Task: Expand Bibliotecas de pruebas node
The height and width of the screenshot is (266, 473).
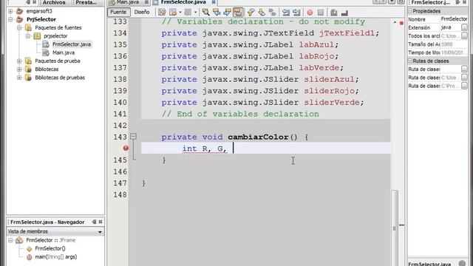Action: (x=19, y=78)
